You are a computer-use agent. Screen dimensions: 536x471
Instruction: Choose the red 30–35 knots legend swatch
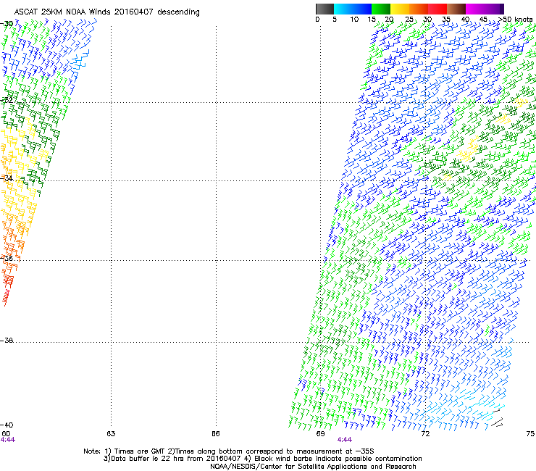437,9
